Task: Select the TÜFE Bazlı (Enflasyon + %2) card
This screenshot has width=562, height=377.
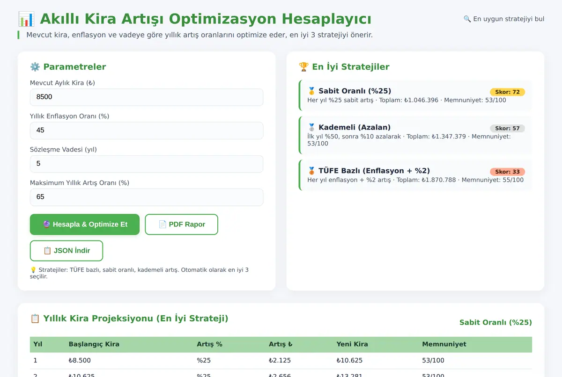Action: coord(415,175)
